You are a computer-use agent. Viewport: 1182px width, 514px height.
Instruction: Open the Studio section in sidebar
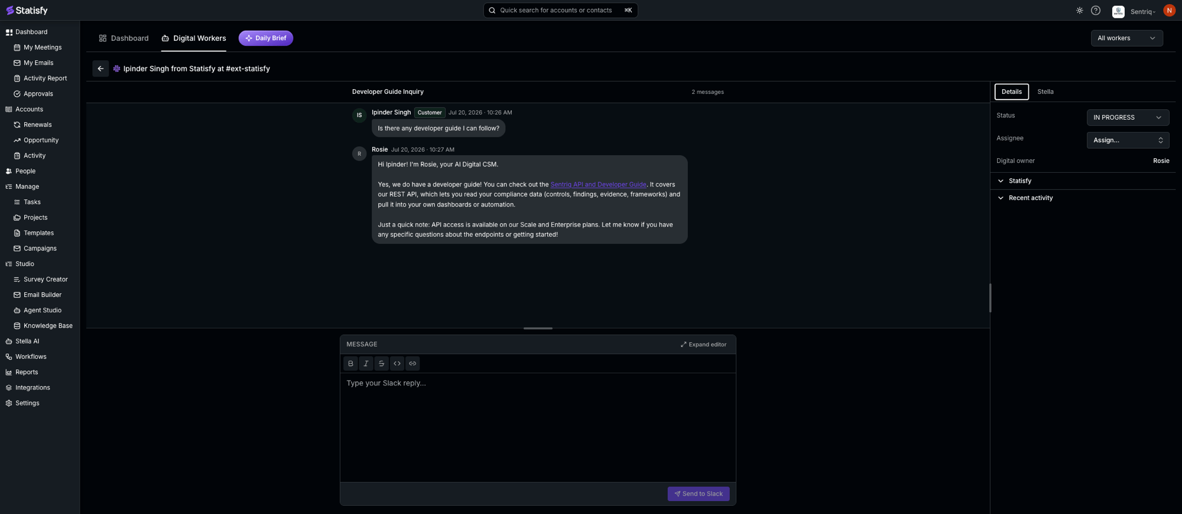(25, 264)
